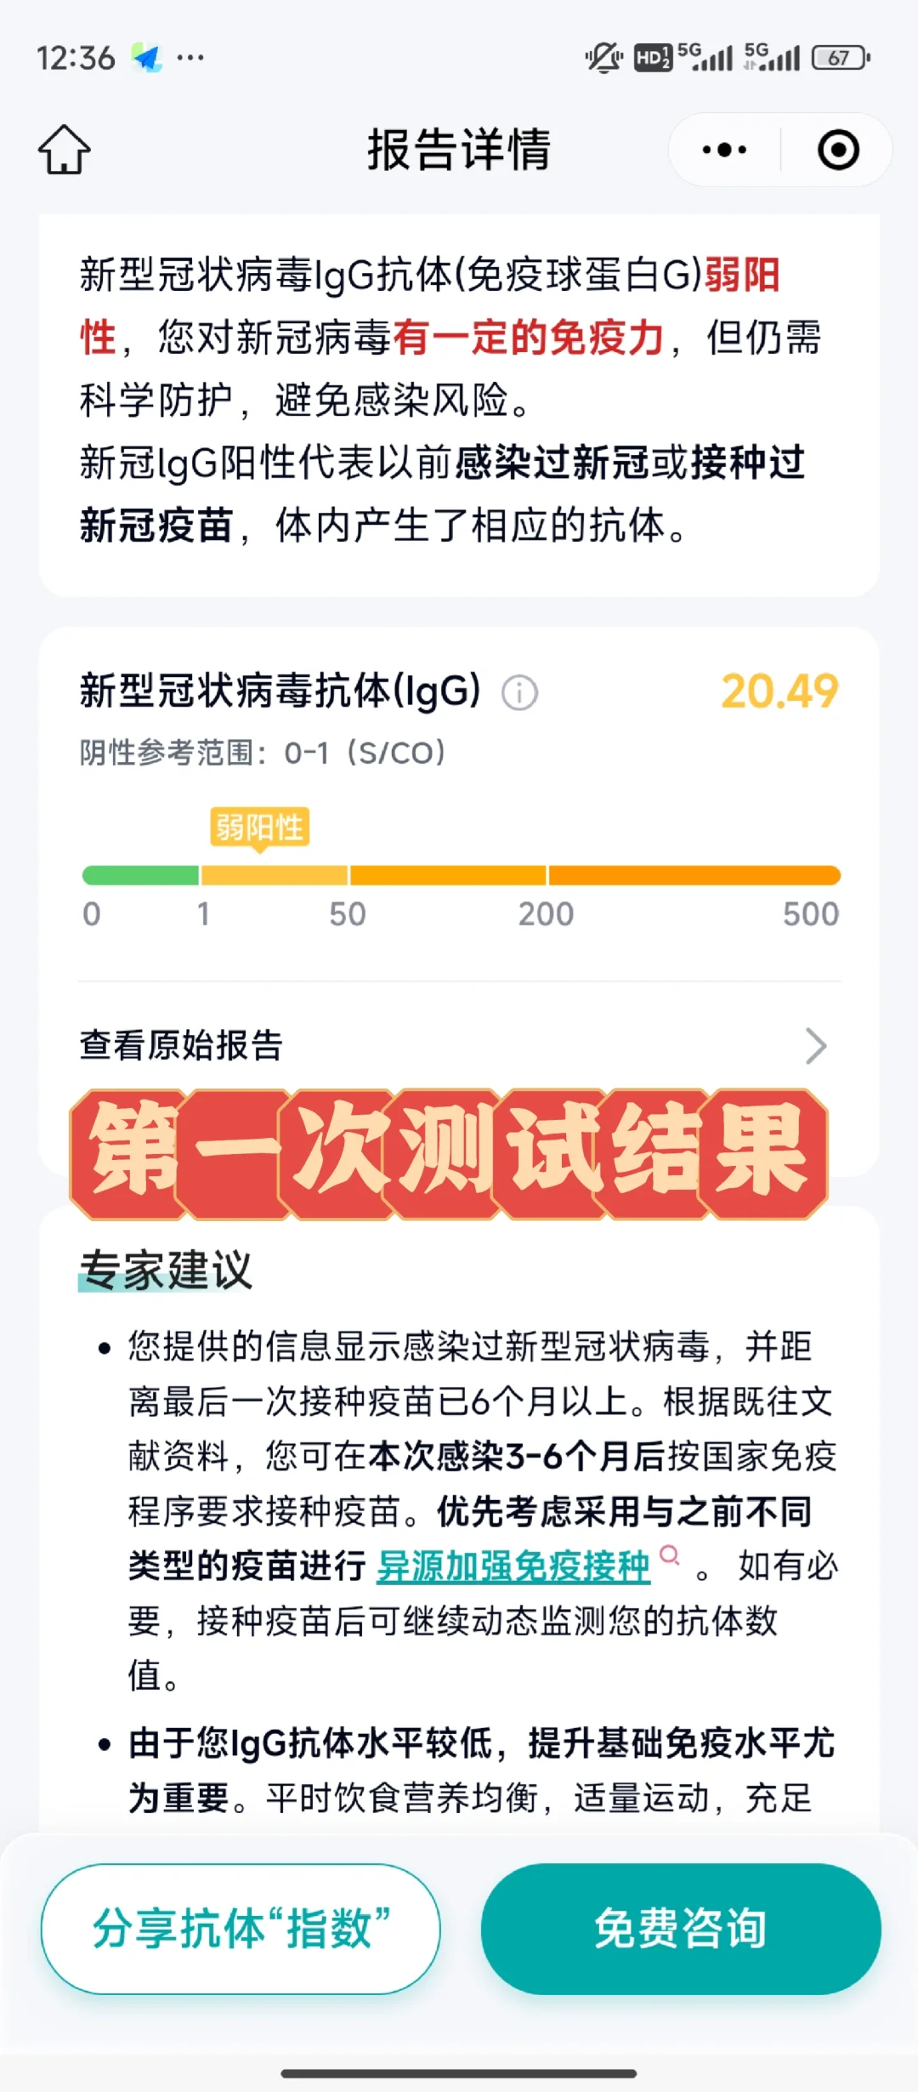The image size is (918, 2092).
Task: Tap the muted bell status icon
Action: click(x=603, y=58)
